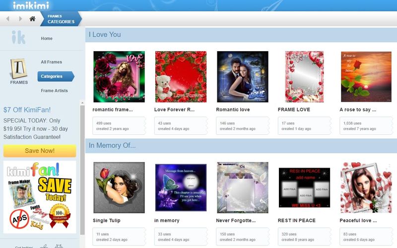Click the KimiFan Save Today ad image
397x248 pixels.
tap(40, 197)
